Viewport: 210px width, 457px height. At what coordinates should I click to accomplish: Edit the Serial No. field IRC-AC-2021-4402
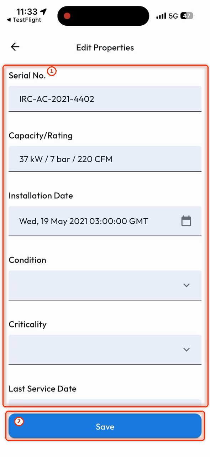(105, 99)
